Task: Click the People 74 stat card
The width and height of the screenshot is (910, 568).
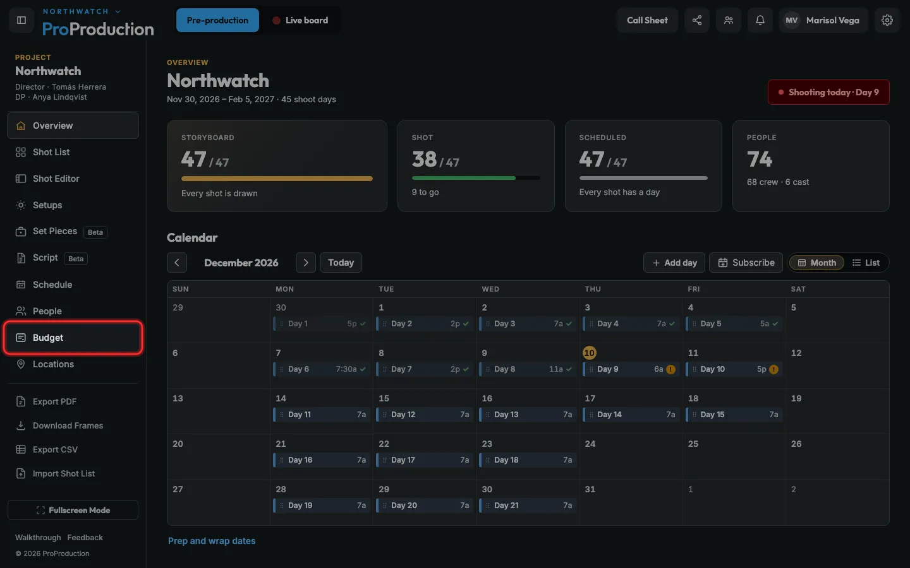Action: pyautogui.click(x=811, y=166)
